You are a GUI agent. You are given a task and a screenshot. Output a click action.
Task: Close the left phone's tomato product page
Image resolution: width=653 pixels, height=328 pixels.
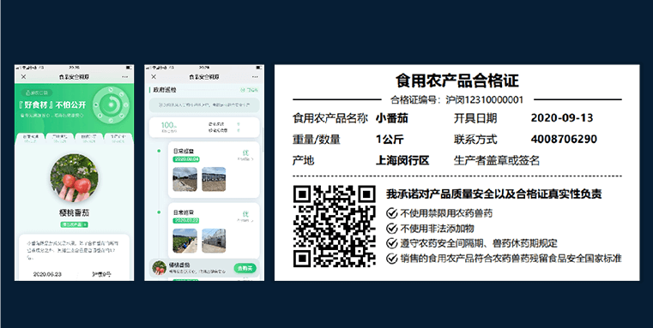pyautogui.click(x=24, y=77)
